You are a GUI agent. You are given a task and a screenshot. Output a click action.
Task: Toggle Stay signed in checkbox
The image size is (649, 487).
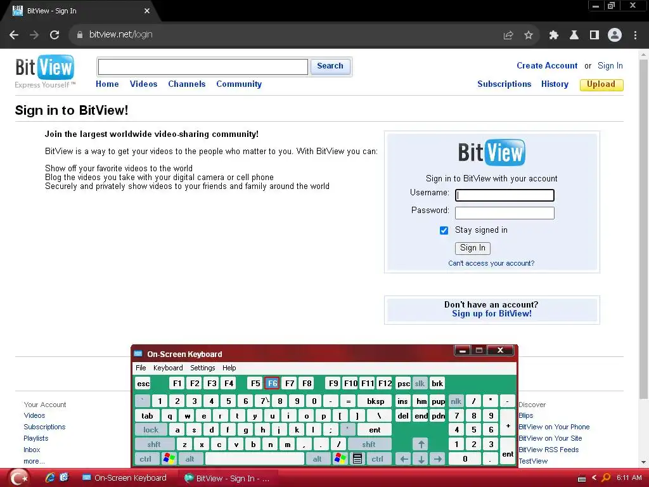444,230
